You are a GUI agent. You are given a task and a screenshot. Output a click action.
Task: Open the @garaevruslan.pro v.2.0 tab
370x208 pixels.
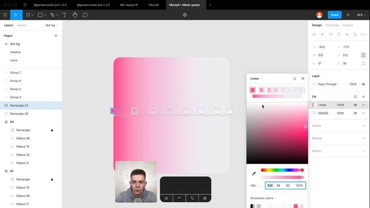(93, 5)
